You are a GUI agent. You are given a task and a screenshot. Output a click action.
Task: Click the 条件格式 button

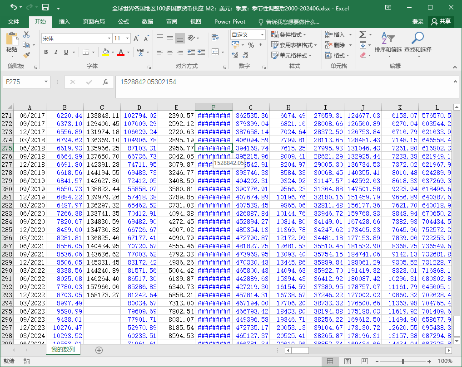point(289,35)
